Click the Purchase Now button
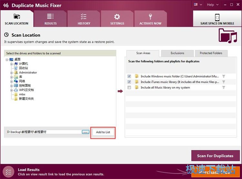 click(216, 172)
